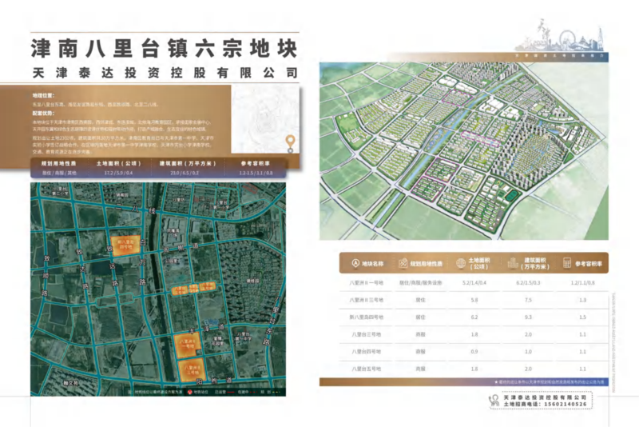
Task: Click the 参考容积率 table column header
Action: coord(589,264)
